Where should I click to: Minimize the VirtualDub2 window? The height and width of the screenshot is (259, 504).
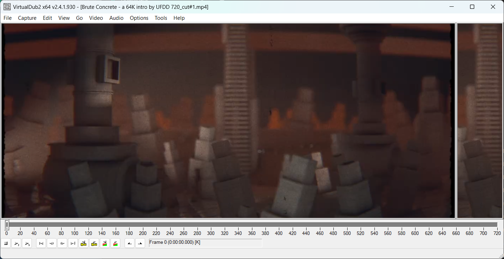click(451, 7)
